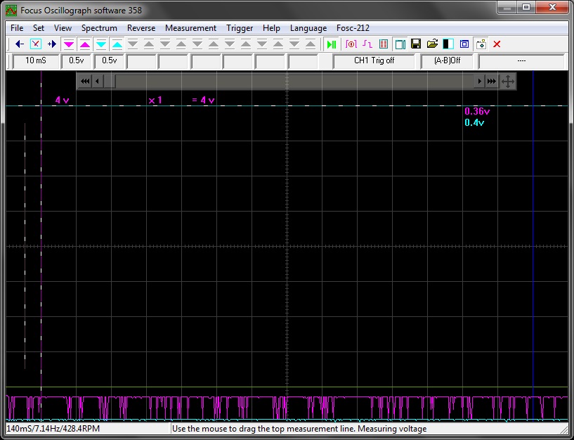Click the red table columns icon
This screenshot has width=574, height=440.
[384, 44]
